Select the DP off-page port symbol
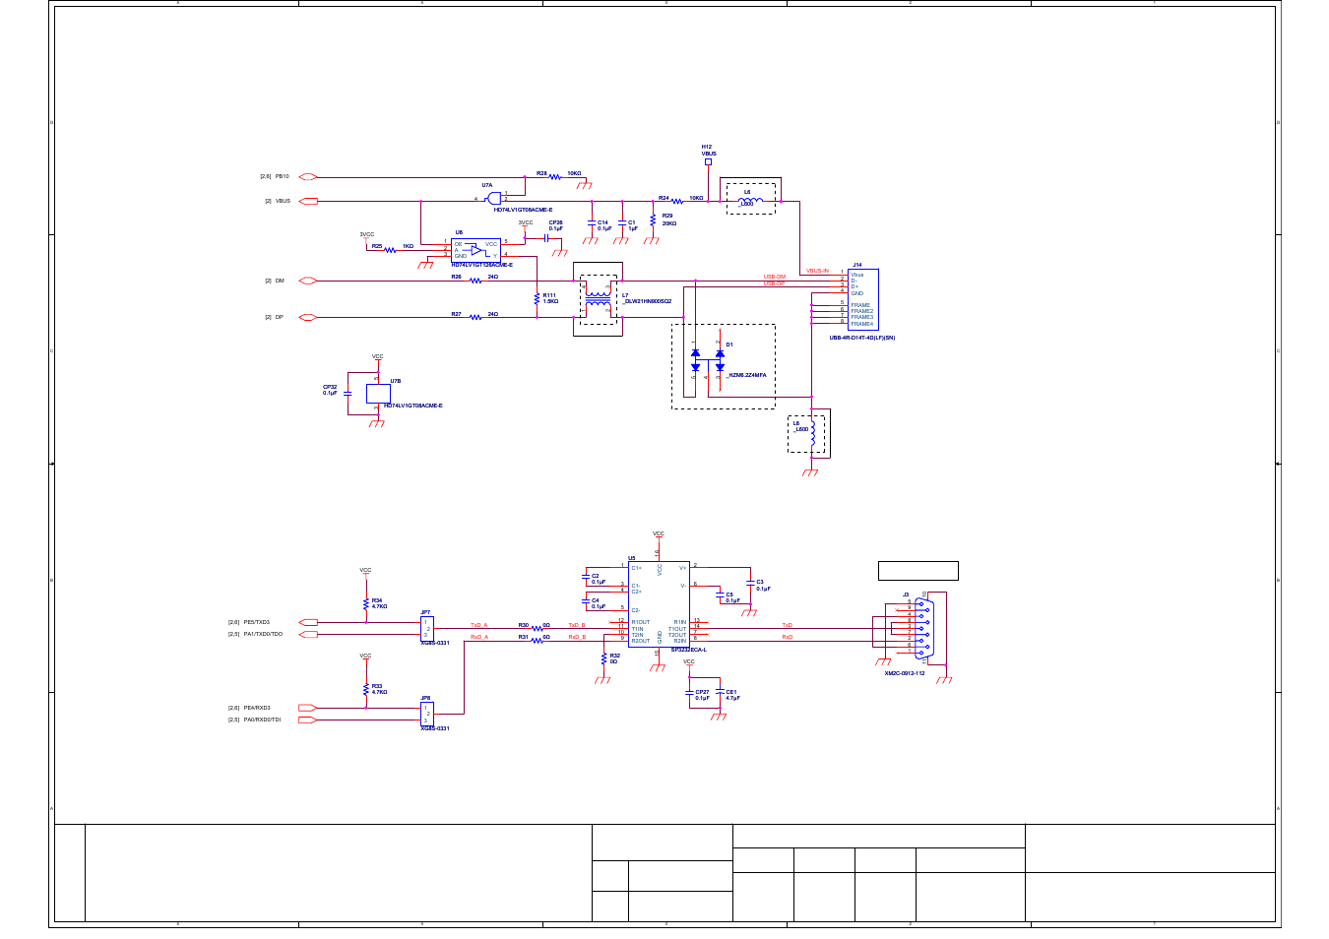1329x939 pixels. 308,317
